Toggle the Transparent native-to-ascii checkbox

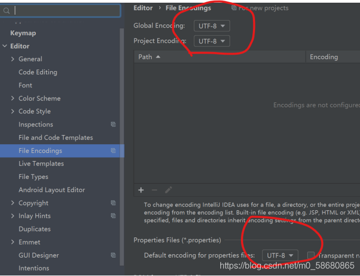click(311, 255)
